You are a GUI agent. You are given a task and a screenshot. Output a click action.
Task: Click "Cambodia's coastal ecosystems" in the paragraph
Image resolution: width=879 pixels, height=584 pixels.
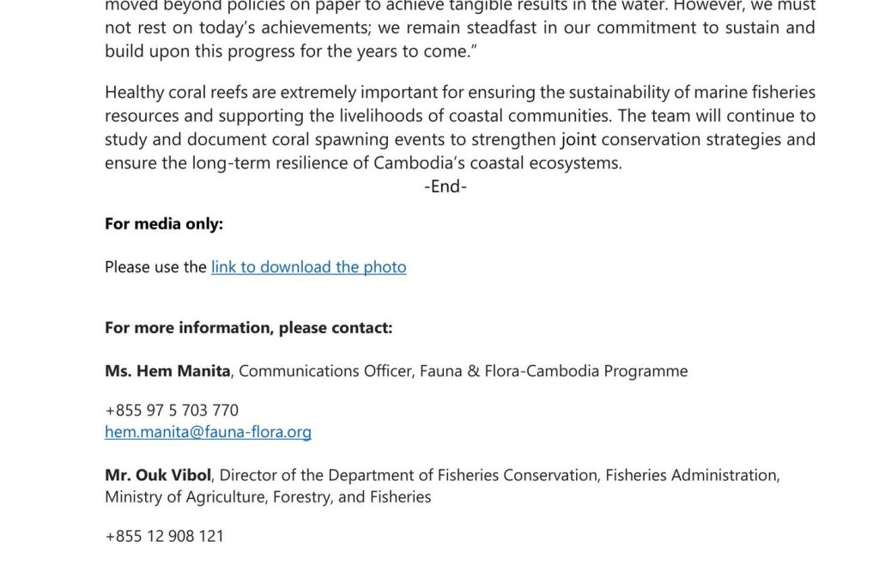click(496, 163)
